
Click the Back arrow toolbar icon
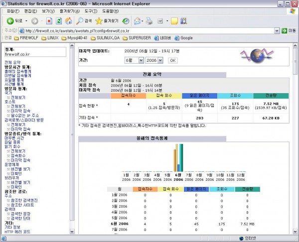pos(10,21)
